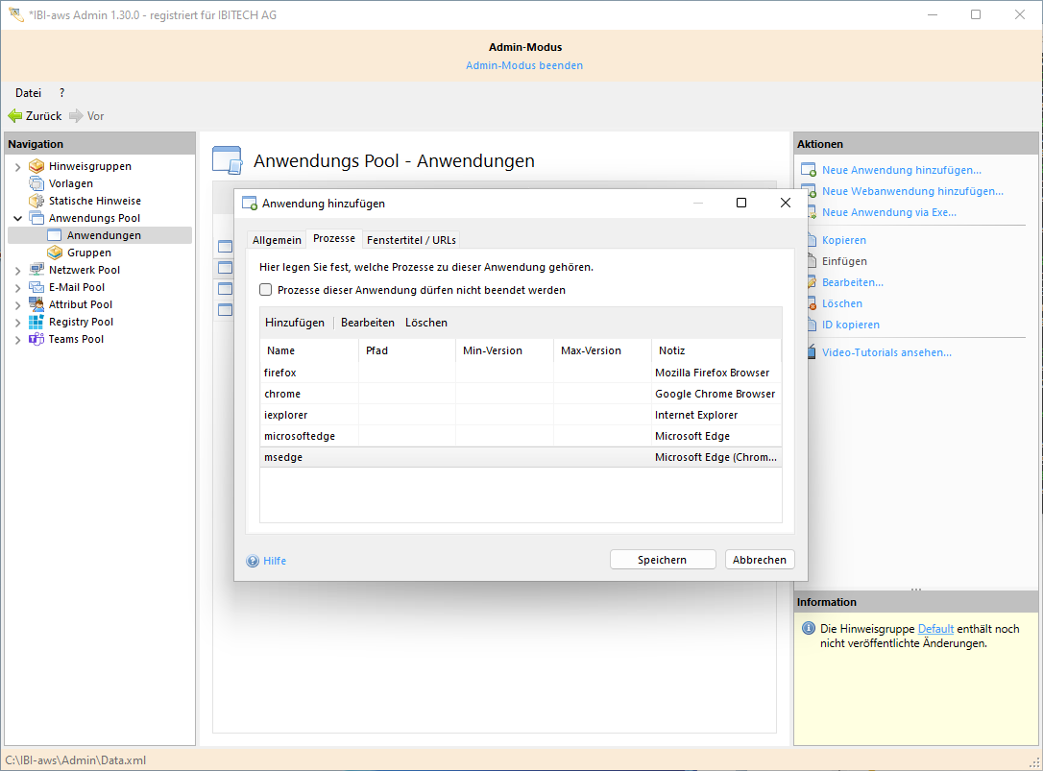This screenshot has height=771, width=1043.
Task: Switch to the Allgemein tab
Action: [x=277, y=240]
